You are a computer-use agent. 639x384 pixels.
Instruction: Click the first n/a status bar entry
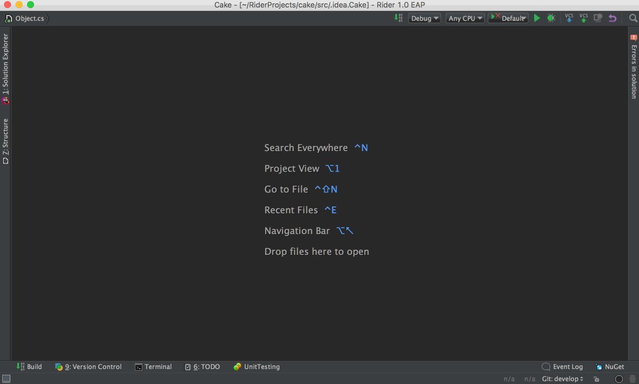pos(509,379)
